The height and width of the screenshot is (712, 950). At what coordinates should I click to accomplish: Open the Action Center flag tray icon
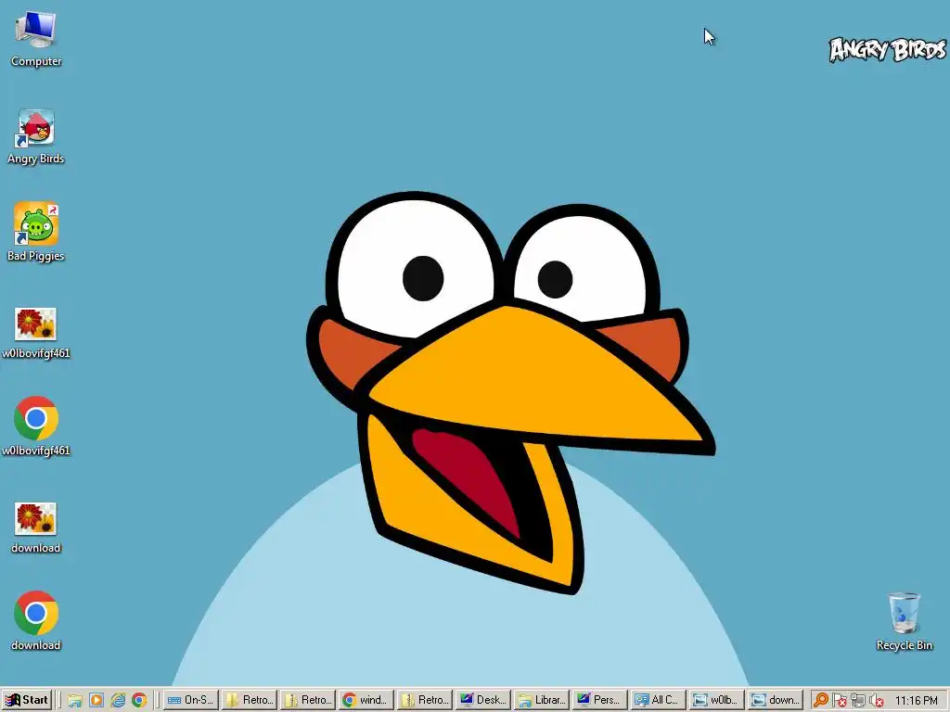click(x=839, y=700)
